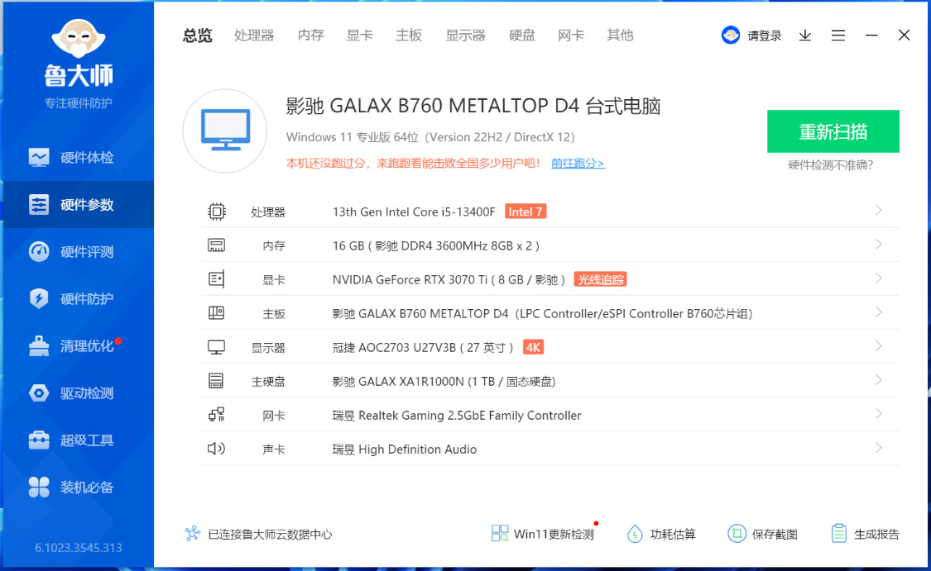Click the 主板 motherboard icon

click(216, 313)
